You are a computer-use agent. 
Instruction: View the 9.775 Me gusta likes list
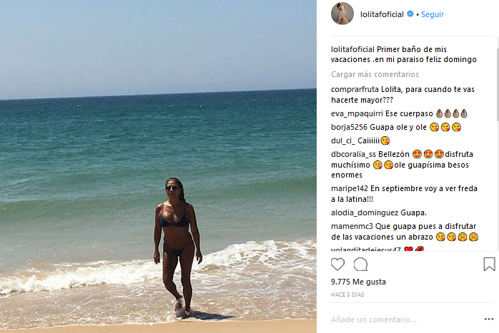(358, 282)
